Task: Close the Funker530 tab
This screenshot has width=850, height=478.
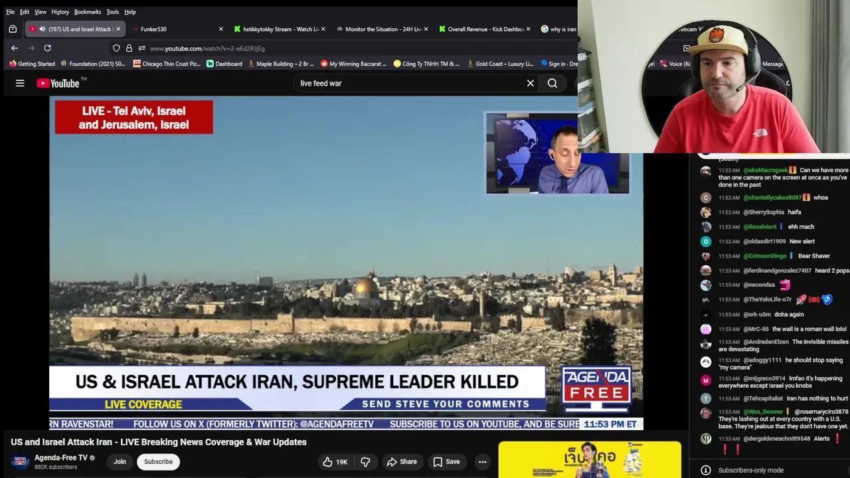Action: [220, 29]
